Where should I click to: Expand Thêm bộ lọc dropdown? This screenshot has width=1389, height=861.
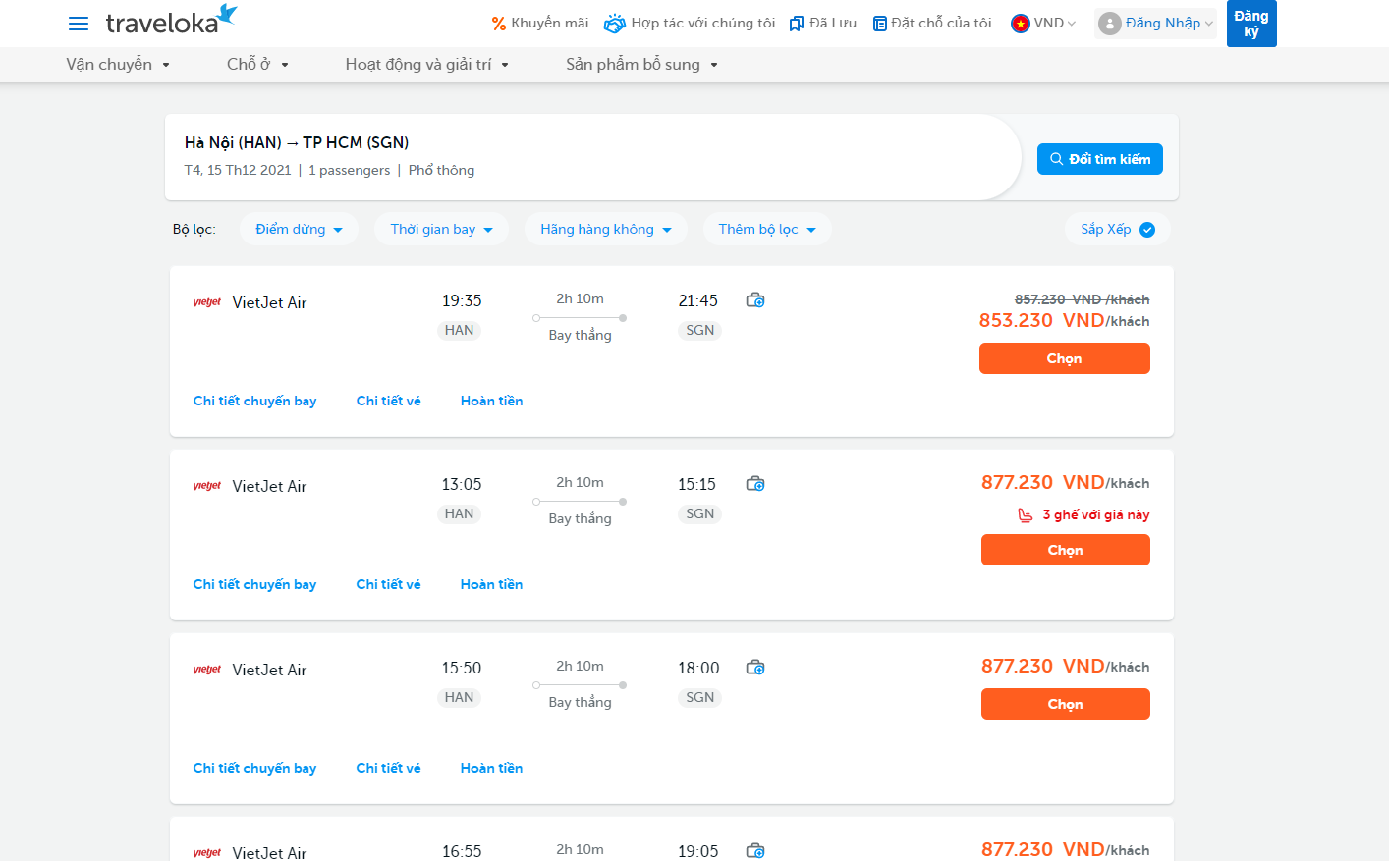[767, 229]
